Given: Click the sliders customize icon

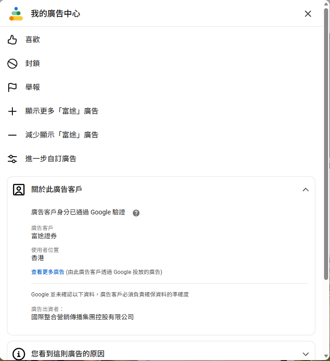Looking at the screenshot, I should tap(12, 159).
